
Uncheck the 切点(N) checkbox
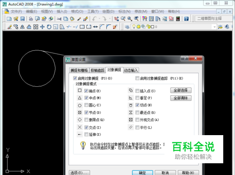137,105
